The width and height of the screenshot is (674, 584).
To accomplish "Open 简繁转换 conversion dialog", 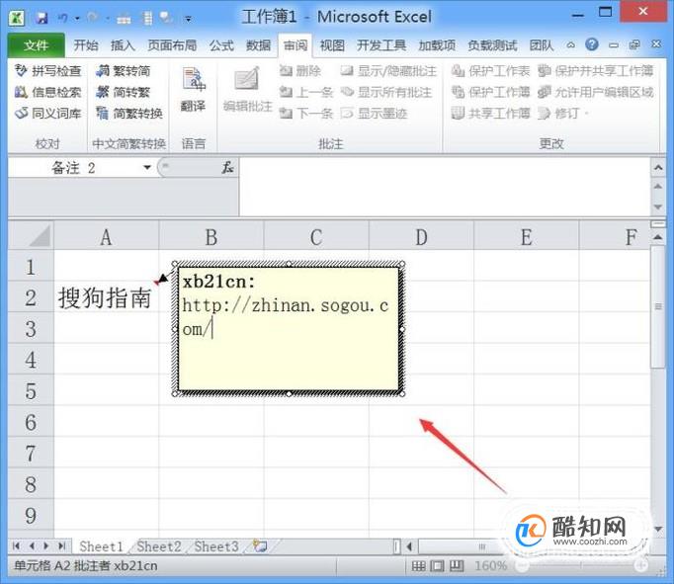I will (x=128, y=113).
